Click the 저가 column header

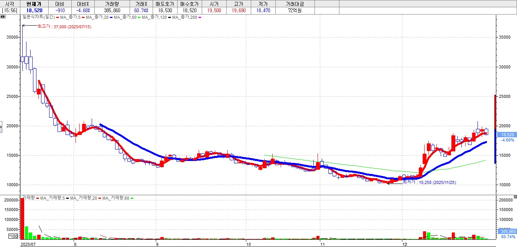(x=263, y=3)
